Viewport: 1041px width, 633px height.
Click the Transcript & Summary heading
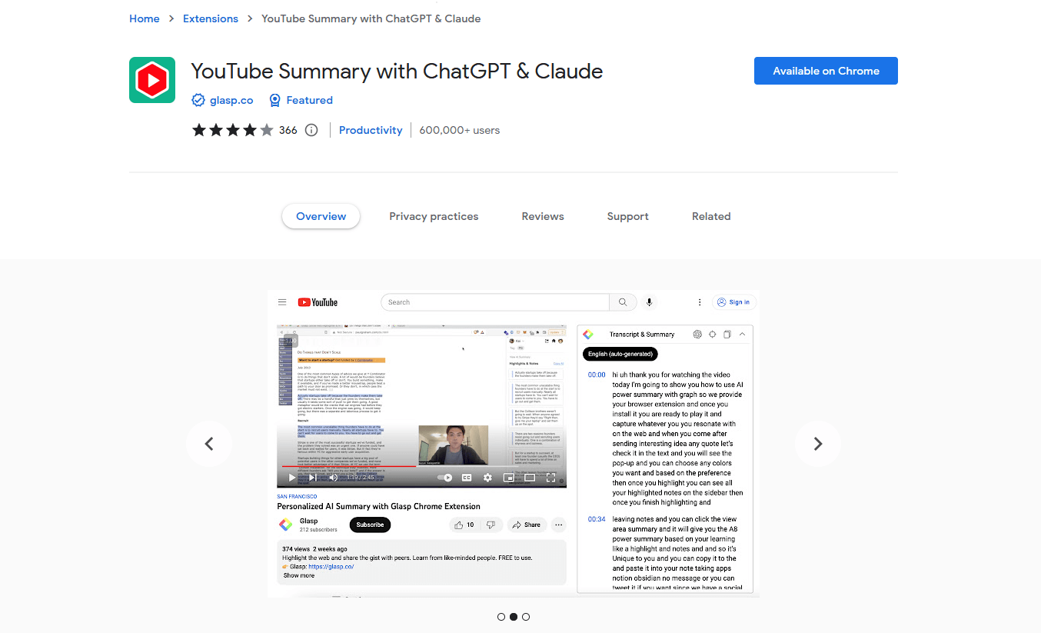[642, 335]
